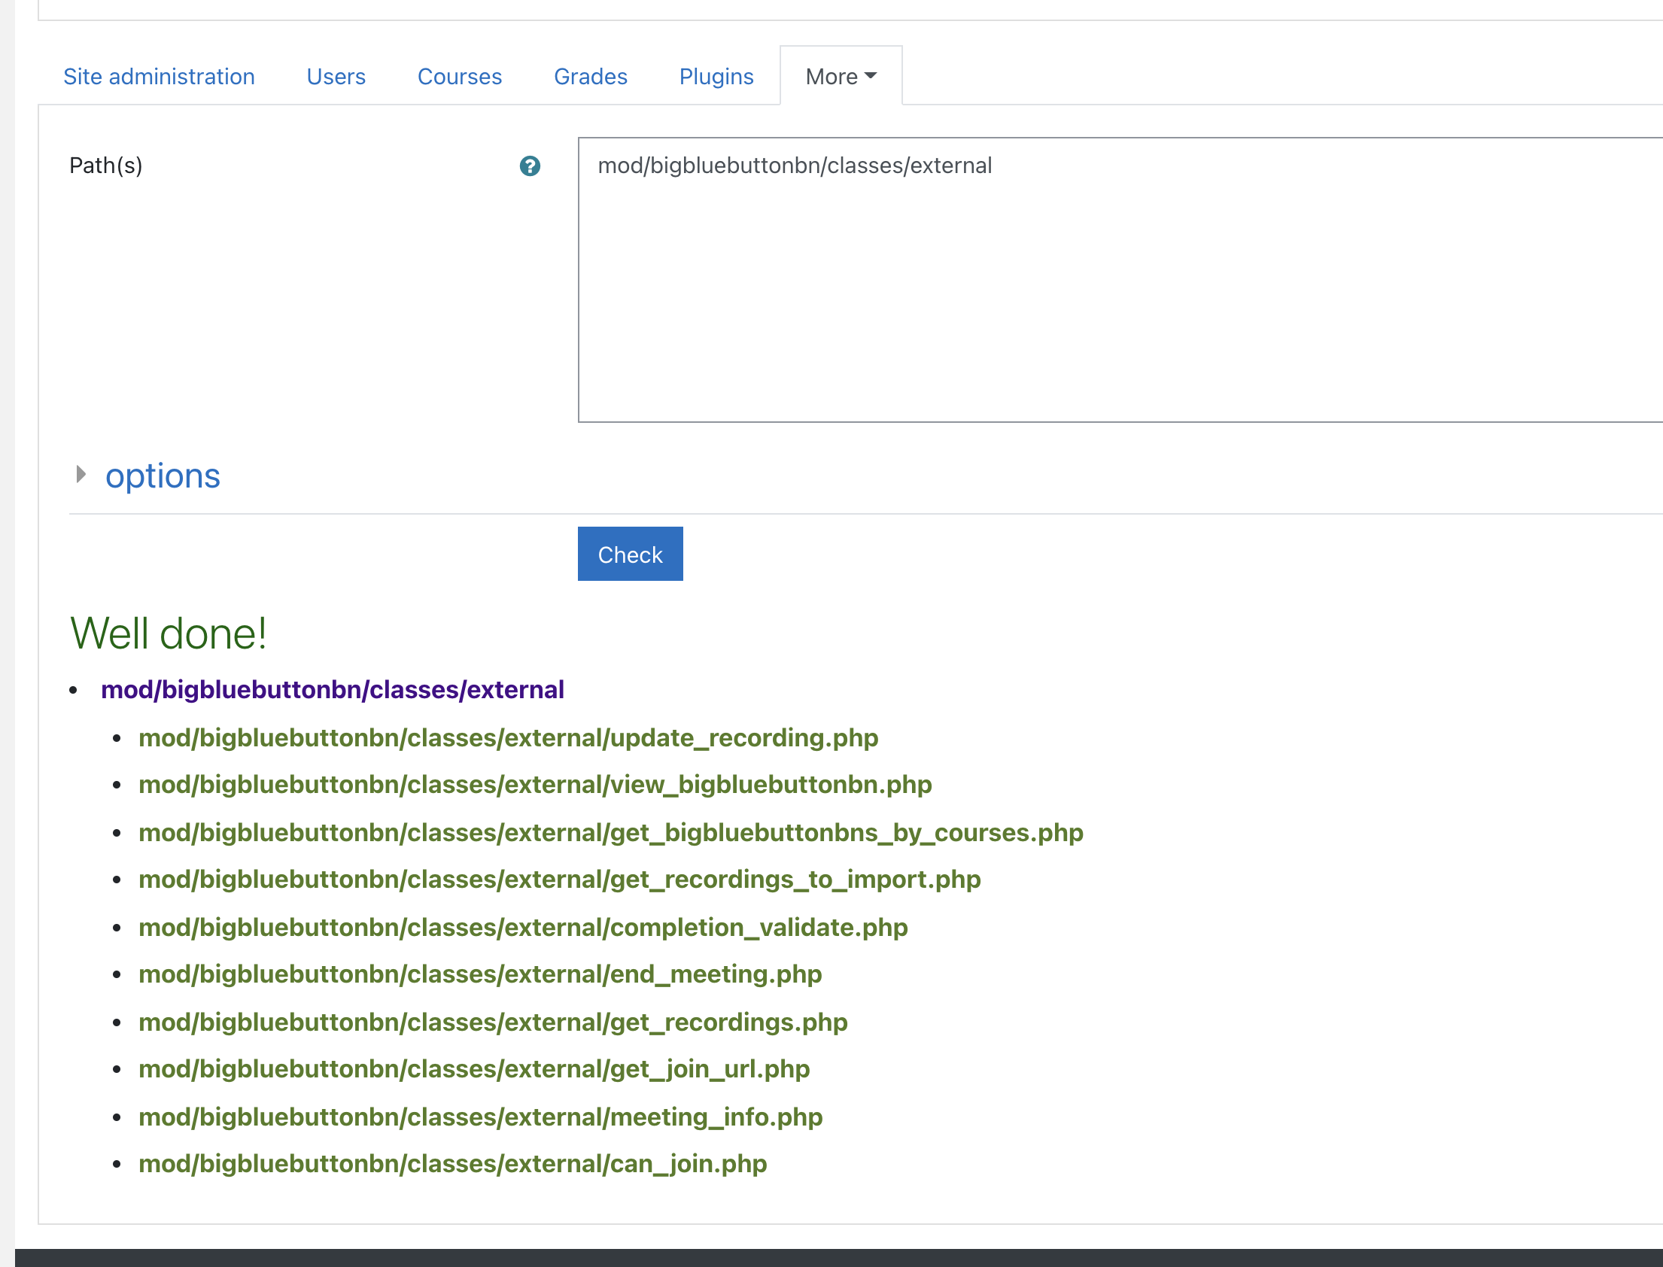
Task: Open the meeting_info.php result link
Action: point(480,1117)
